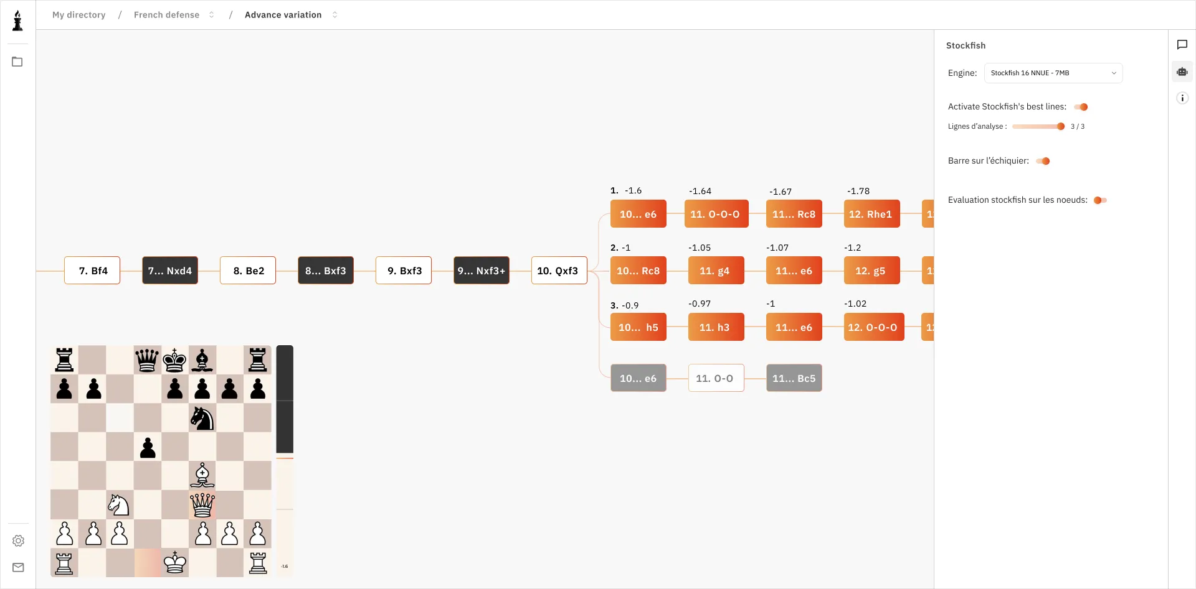Click the black bishop on the board
The image size is (1196, 589).
pyautogui.click(x=202, y=360)
